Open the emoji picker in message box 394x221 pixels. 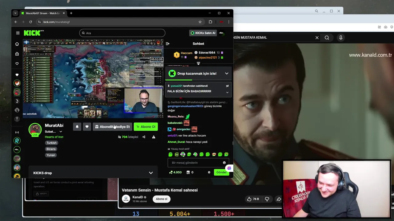(x=224, y=163)
